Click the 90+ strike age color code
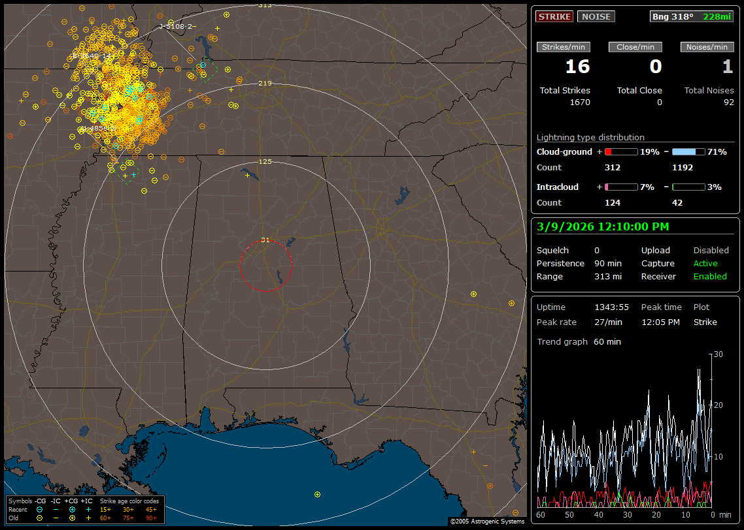 pyautogui.click(x=150, y=518)
